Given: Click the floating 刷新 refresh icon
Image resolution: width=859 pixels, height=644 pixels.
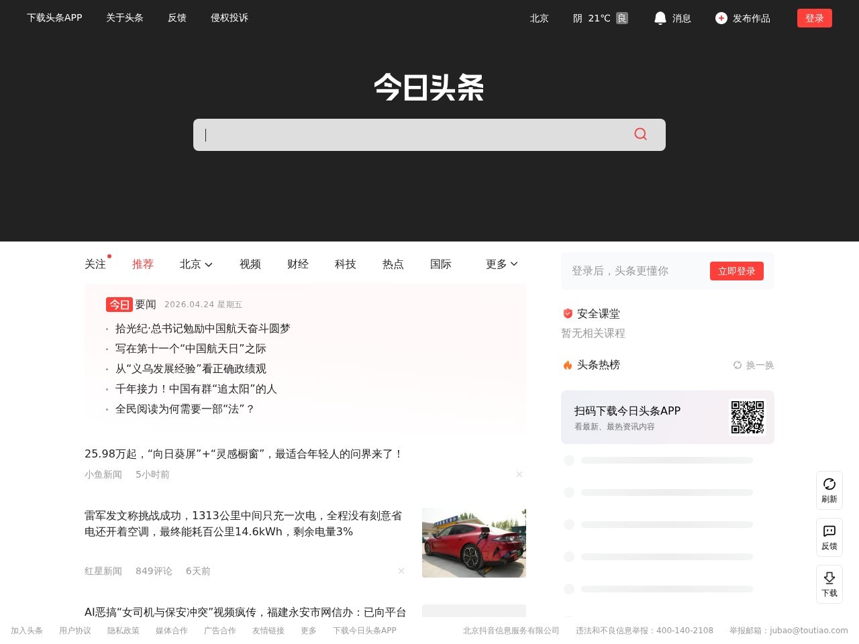Looking at the screenshot, I should point(829,485).
